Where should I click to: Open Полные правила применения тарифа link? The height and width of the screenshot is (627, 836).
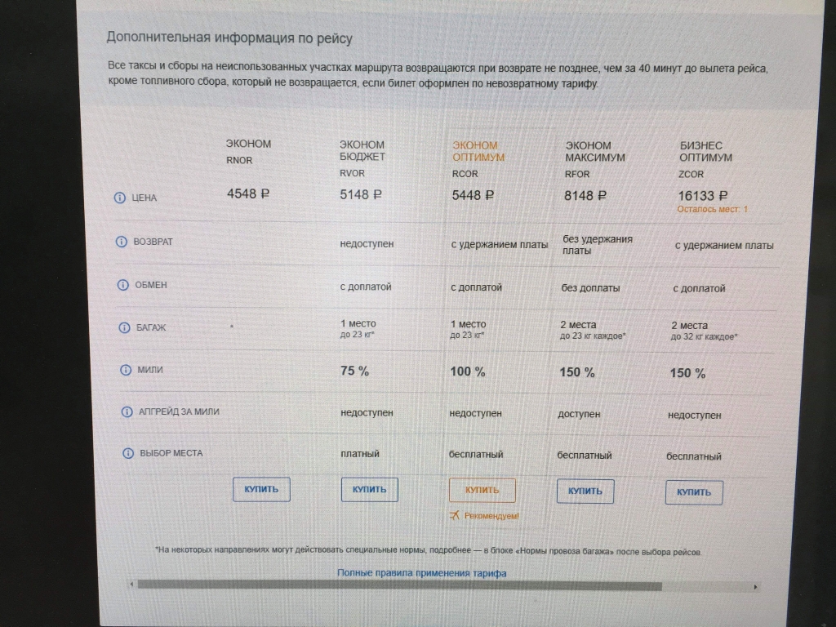(x=422, y=573)
